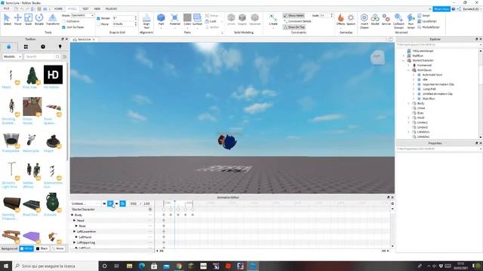Open the Mode Geometric dropdown
This screenshot has width=483, height=271.
coord(82,15)
